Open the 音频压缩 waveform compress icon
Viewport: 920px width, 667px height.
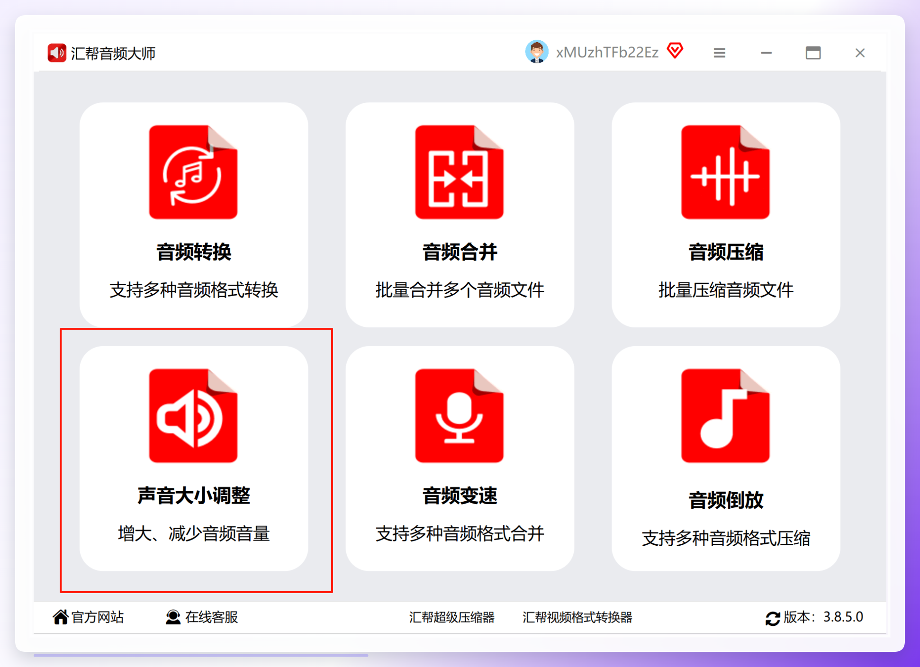(726, 172)
